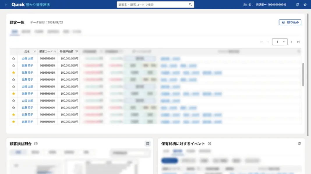Click the 時価評価額 column header label
The height and width of the screenshot is (174, 311).
pyautogui.click(x=66, y=52)
